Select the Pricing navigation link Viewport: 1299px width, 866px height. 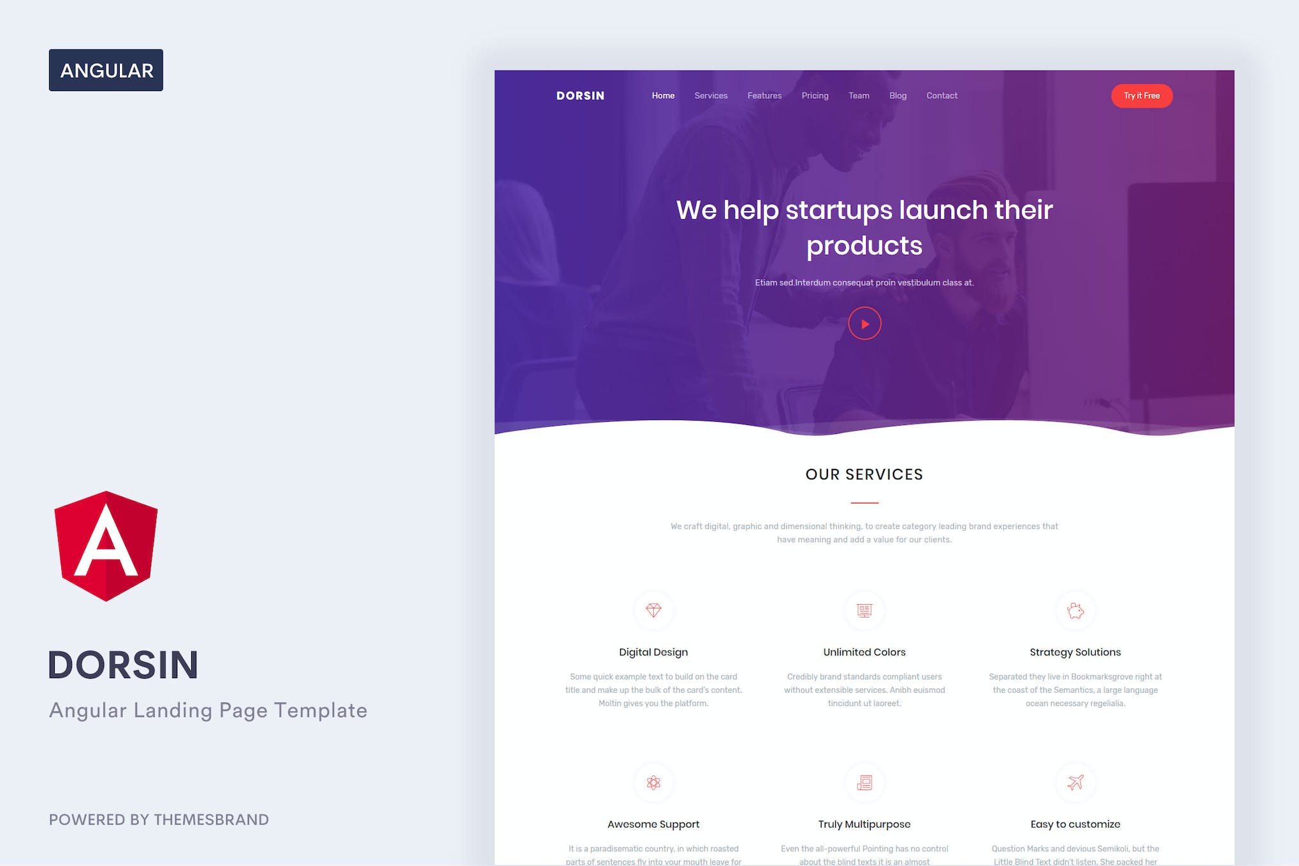pyautogui.click(x=815, y=96)
